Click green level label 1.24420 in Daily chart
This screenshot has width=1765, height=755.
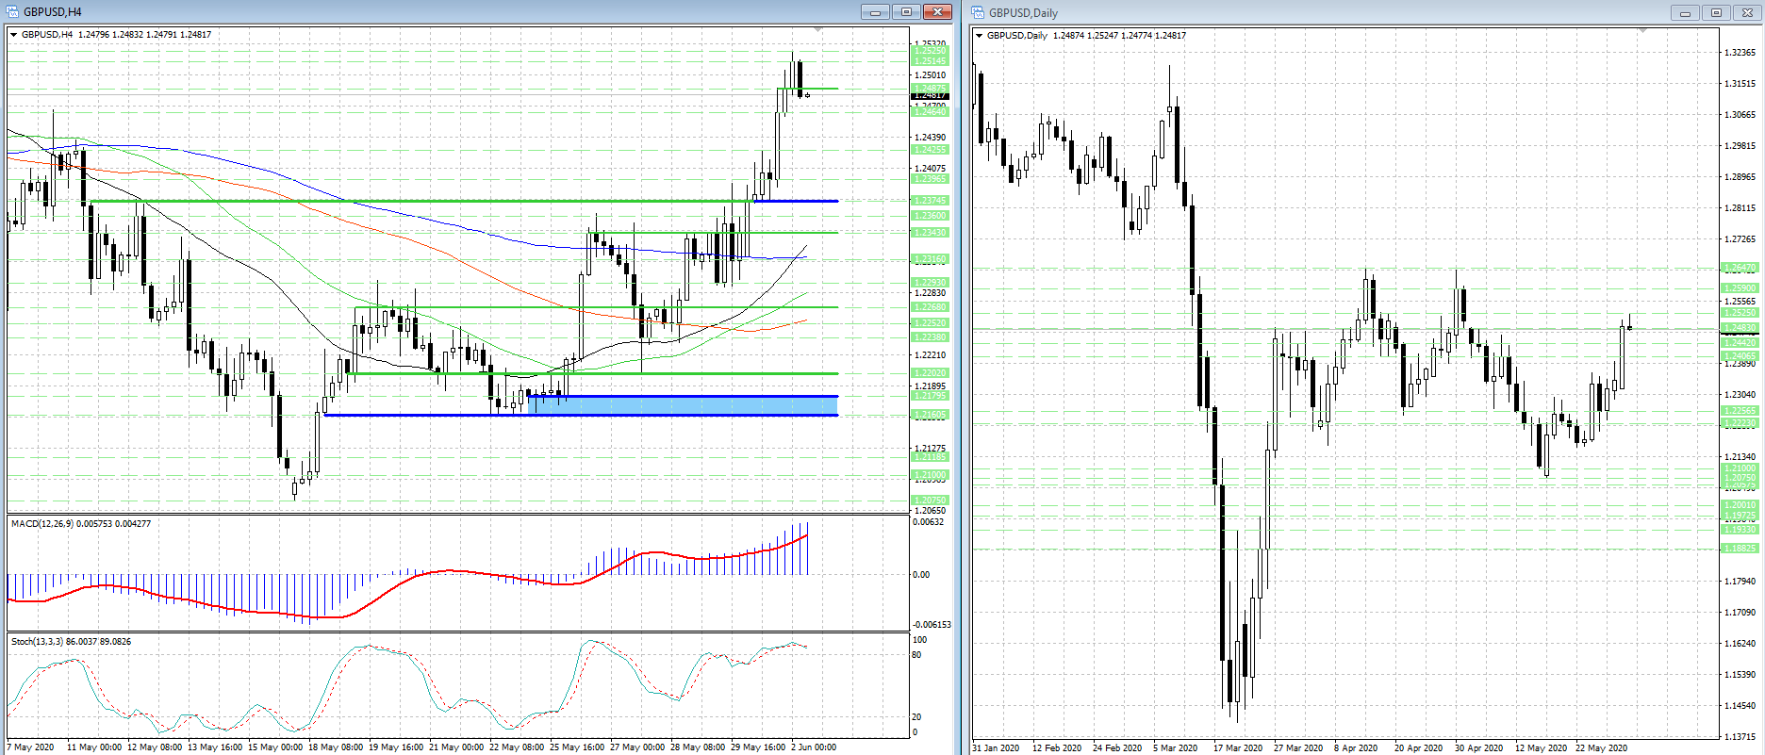[x=1740, y=342]
